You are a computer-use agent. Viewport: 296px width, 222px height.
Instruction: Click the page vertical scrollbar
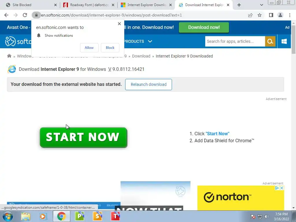(293, 40)
